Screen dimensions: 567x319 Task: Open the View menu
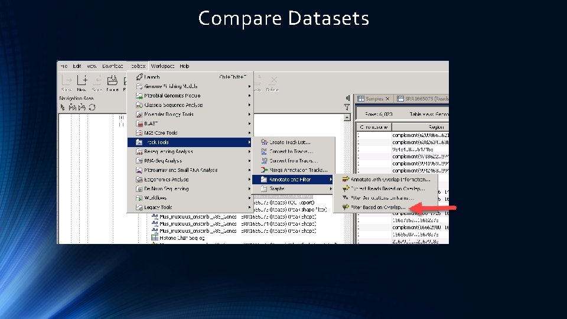92,66
